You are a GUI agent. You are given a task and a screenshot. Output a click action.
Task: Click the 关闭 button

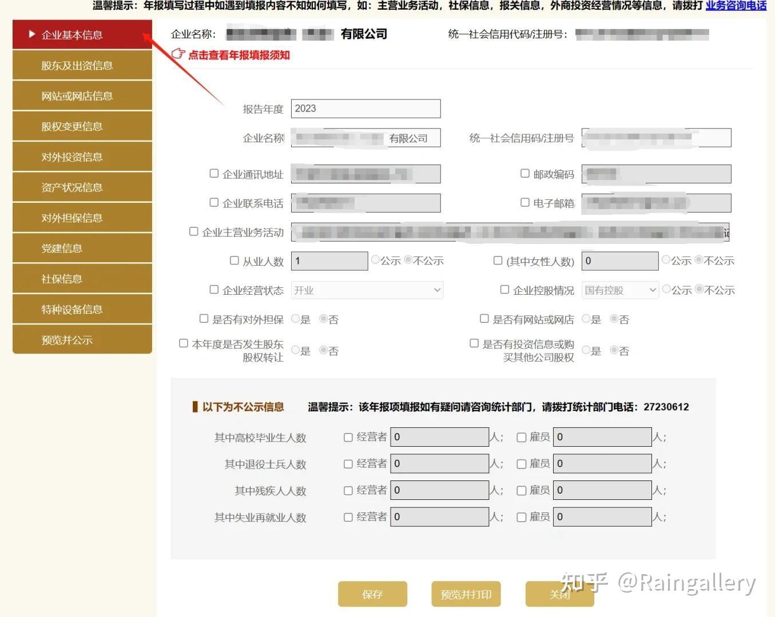(x=559, y=594)
